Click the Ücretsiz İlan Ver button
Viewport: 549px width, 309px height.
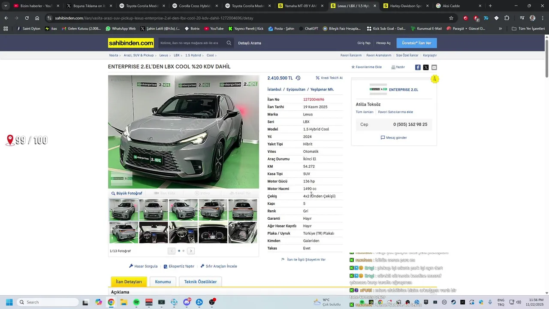[x=416, y=43]
